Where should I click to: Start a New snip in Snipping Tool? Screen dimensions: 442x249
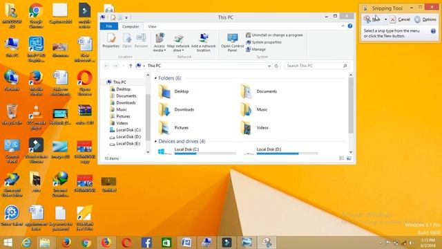[372, 19]
